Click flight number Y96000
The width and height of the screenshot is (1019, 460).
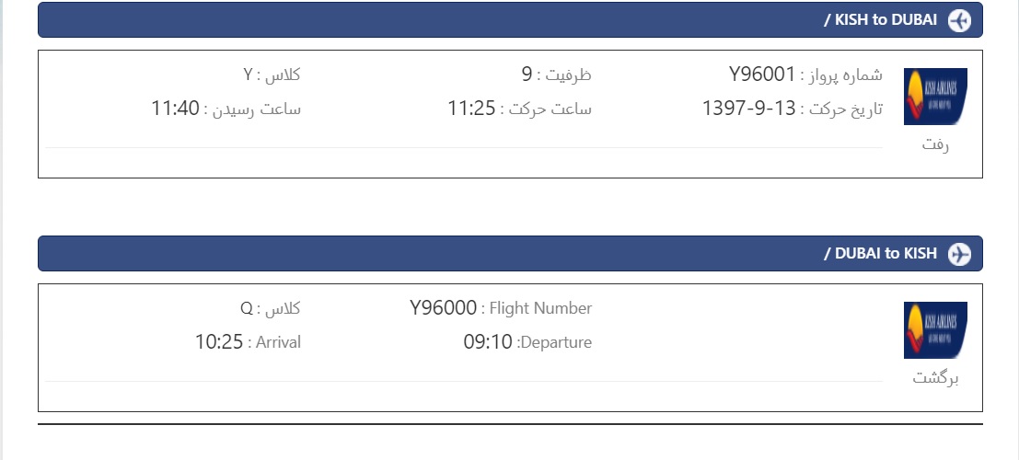pos(443,308)
